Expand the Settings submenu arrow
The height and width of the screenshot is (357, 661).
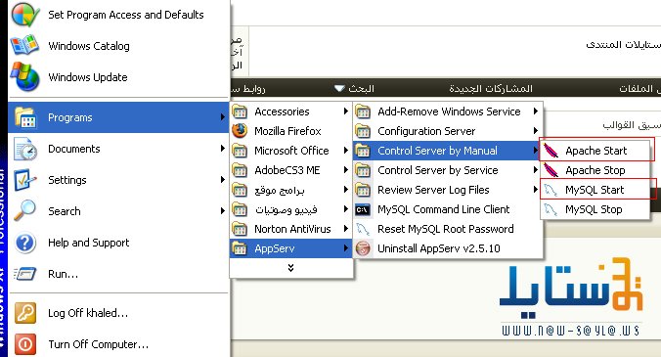(x=222, y=180)
